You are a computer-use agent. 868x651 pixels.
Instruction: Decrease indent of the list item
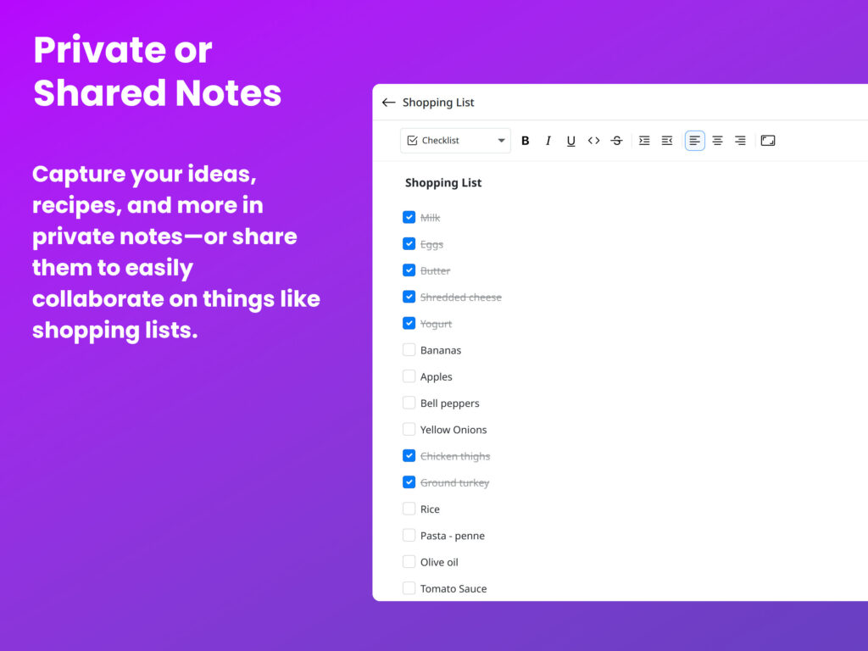(x=667, y=141)
